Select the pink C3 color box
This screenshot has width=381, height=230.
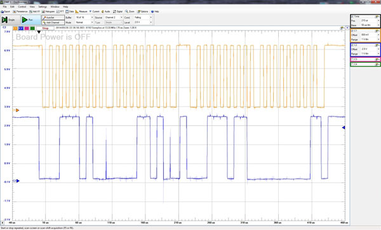click(x=27, y=29)
